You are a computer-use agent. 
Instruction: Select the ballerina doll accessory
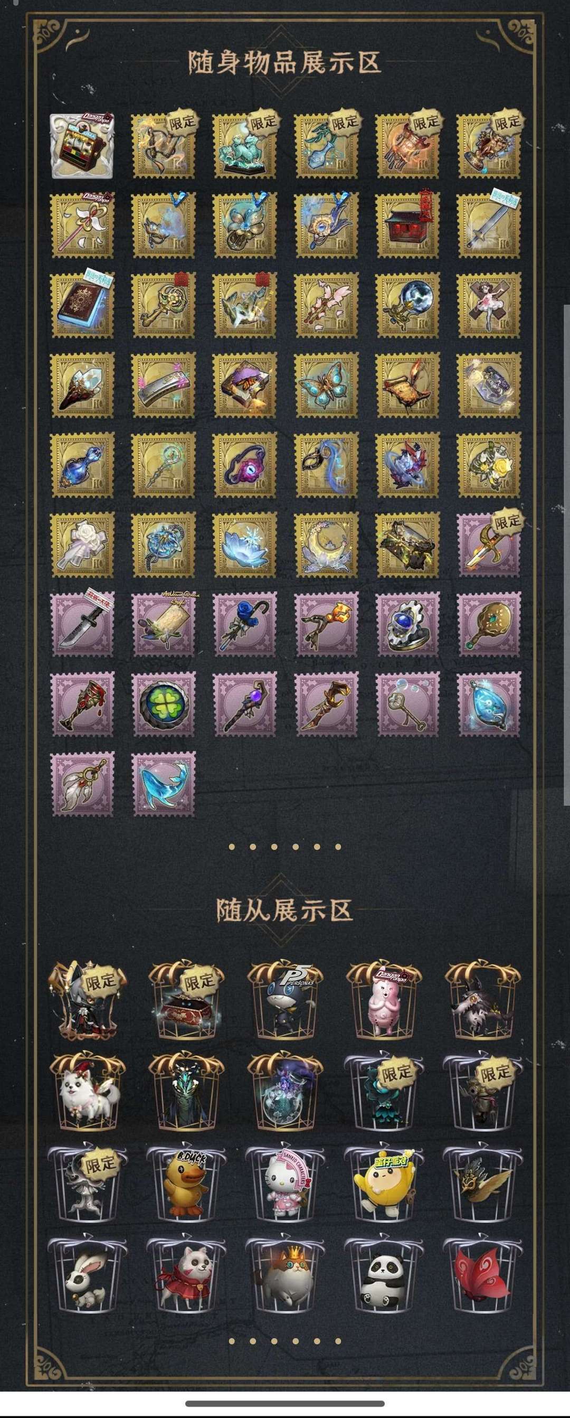click(489, 305)
